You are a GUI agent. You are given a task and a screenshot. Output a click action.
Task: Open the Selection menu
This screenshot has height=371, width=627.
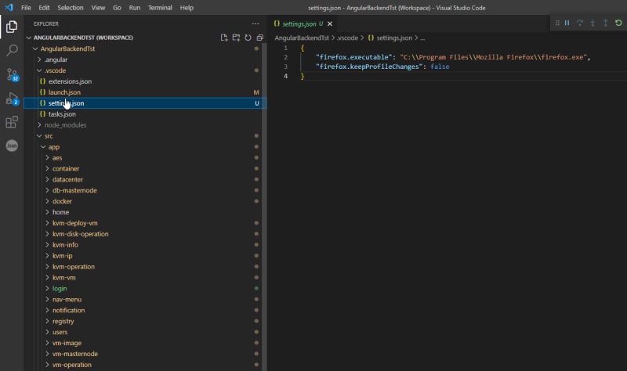pos(71,8)
